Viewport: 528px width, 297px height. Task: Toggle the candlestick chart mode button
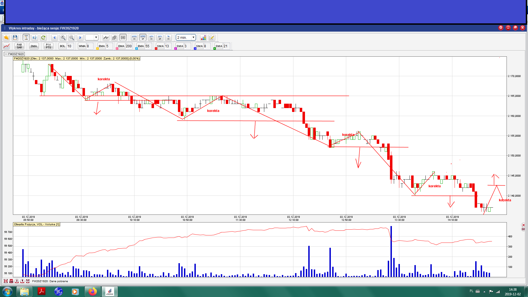click(x=123, y=37)
